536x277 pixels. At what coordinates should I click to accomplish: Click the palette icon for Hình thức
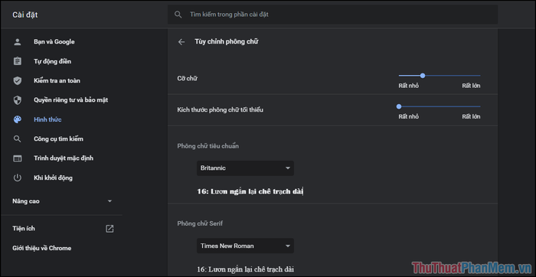(x=17, y=119)
